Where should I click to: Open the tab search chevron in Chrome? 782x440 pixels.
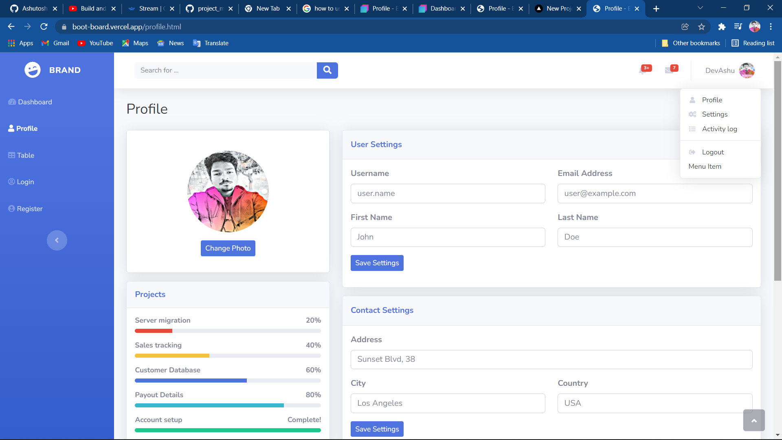pyautogui.click(x=700, y=8)
